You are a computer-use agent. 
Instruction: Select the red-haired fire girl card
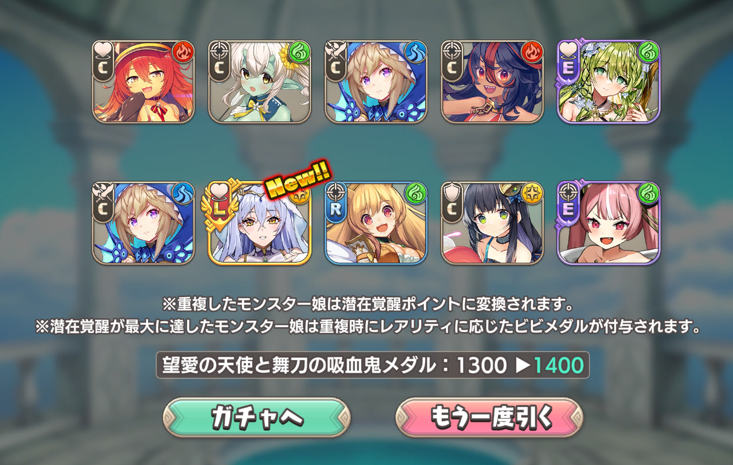[144, 82]
